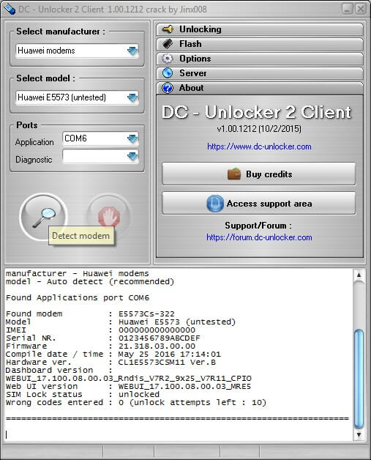The width and height of the screenshot is (371, 460).
Task: Switch to the Unlocking tab
Action: coord(260,29)
